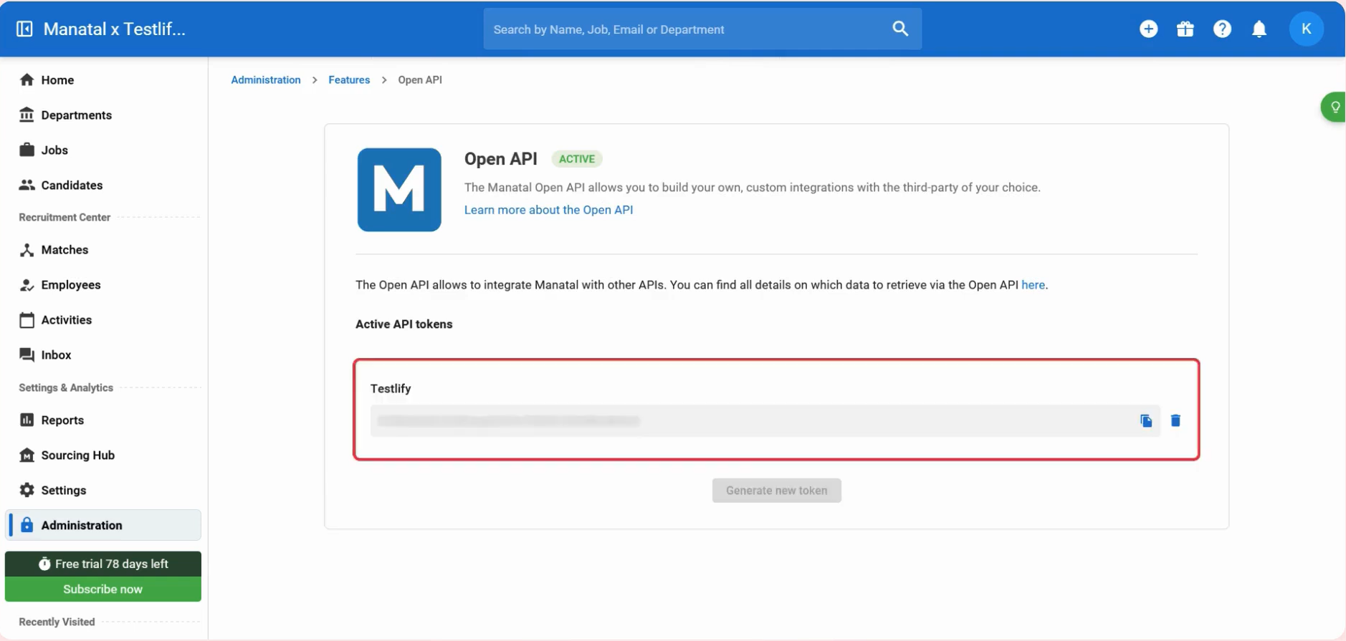Delete the Testlify API token
Viewport: 1346px width, 641px height.
pos(1175,420)
